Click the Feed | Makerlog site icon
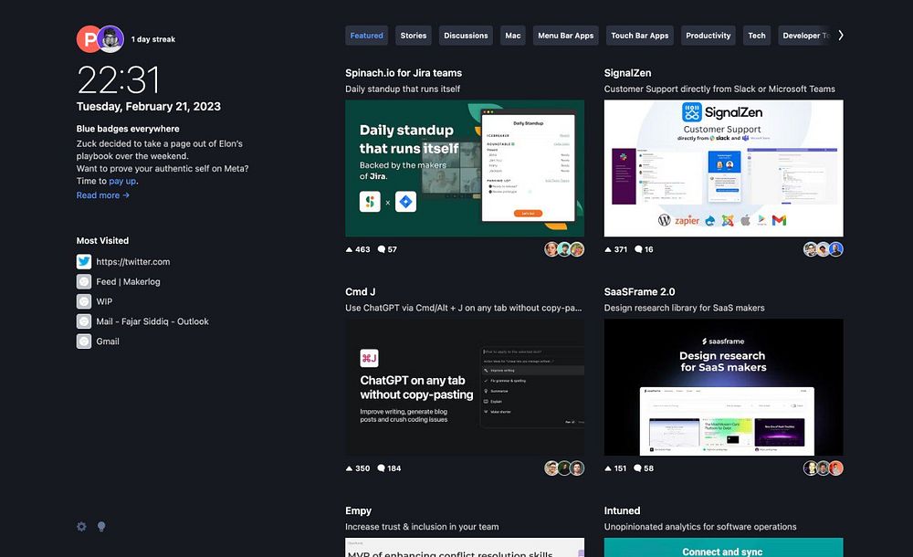Image resolution: width=913 pixels, height=557 pixels. coord(84,281)
